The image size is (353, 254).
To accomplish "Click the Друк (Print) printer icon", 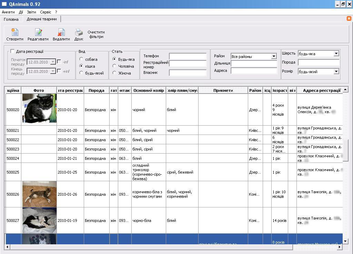I will click(x=79, y=32).
